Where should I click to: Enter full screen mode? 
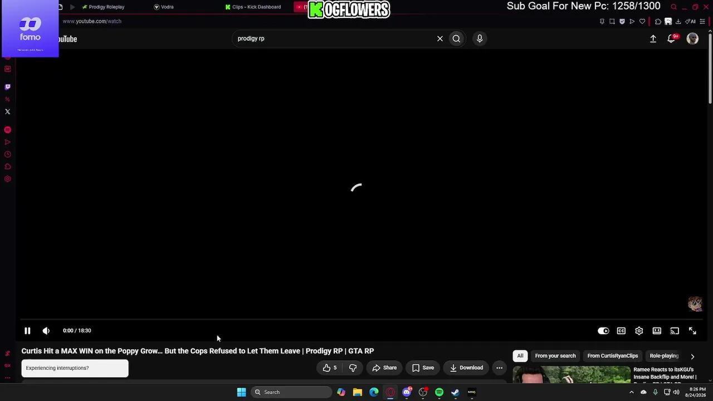(692, 331)
